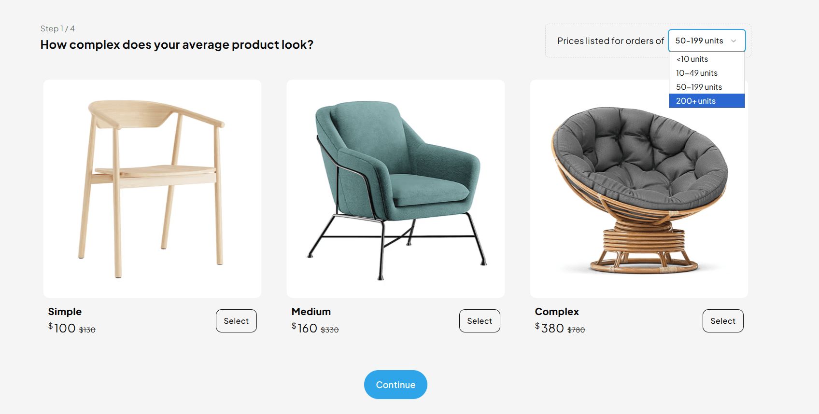The image size is (819, 414).
Task: Click the chevron arrow on the units selector
Action: point(734,41)
